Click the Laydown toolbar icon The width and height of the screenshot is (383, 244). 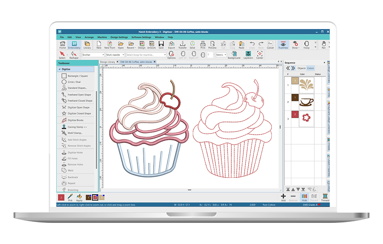[248, 55]
